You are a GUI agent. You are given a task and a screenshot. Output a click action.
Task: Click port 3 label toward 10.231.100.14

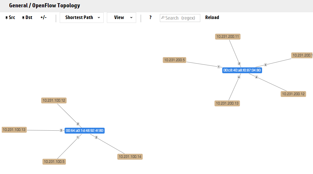[96, 137]
